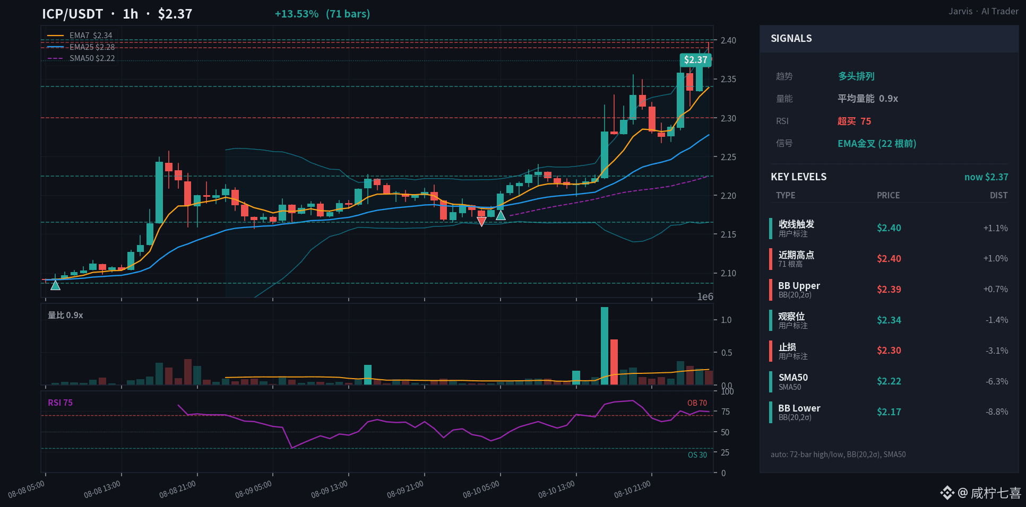Click the PRICE column header
This screenshot has width=1026, height=507.
(888, 195)
